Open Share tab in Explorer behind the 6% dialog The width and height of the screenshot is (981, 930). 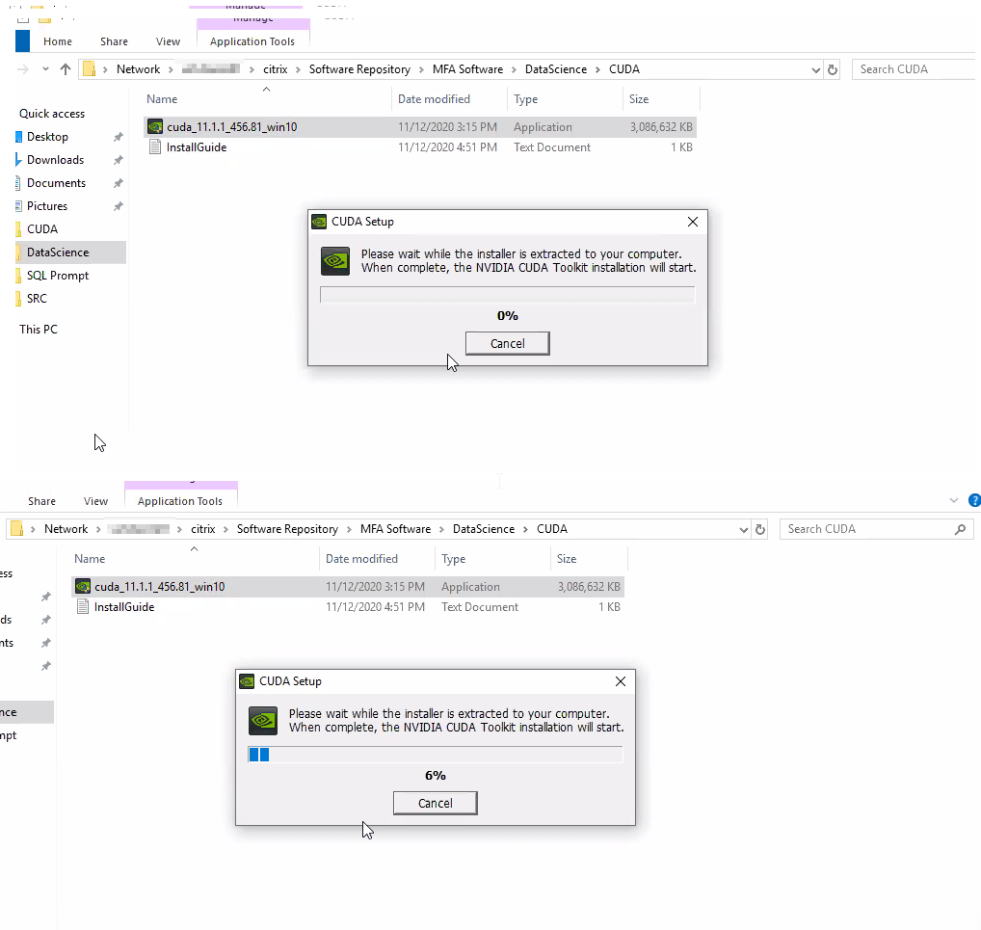tap(41, 501)
